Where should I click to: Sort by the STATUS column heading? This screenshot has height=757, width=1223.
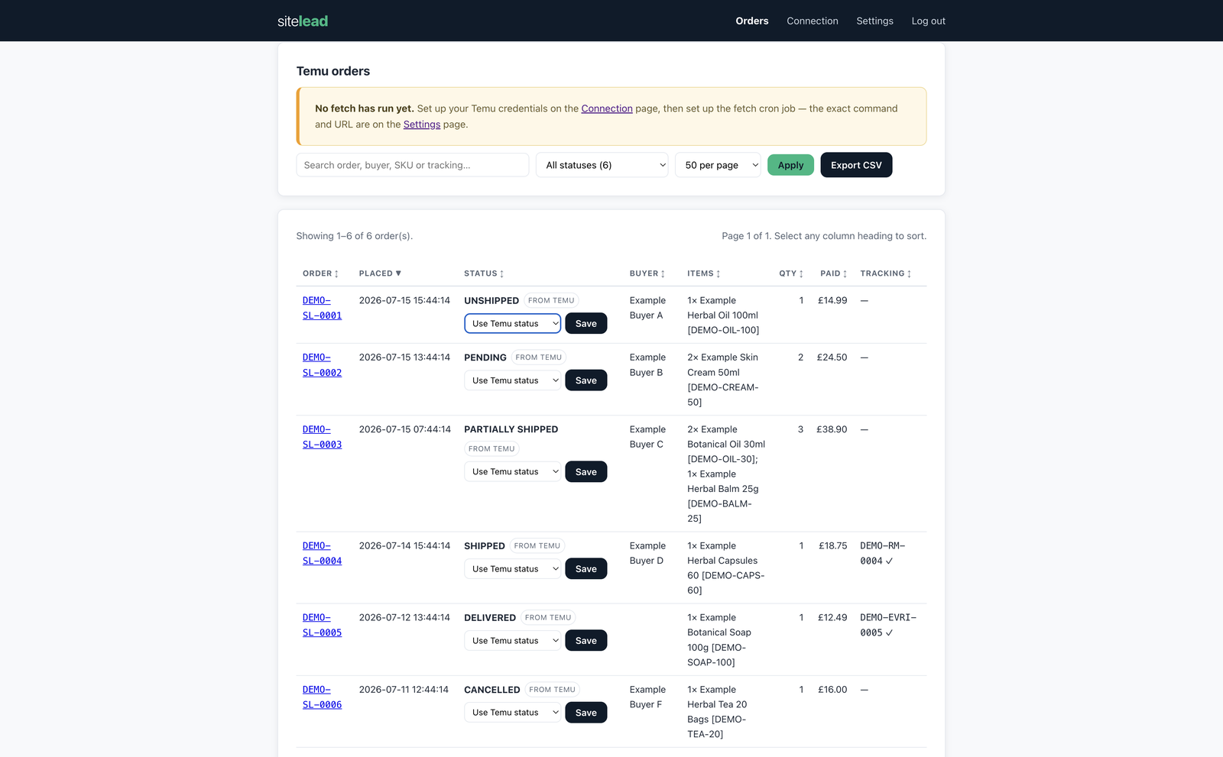[484, 273]
